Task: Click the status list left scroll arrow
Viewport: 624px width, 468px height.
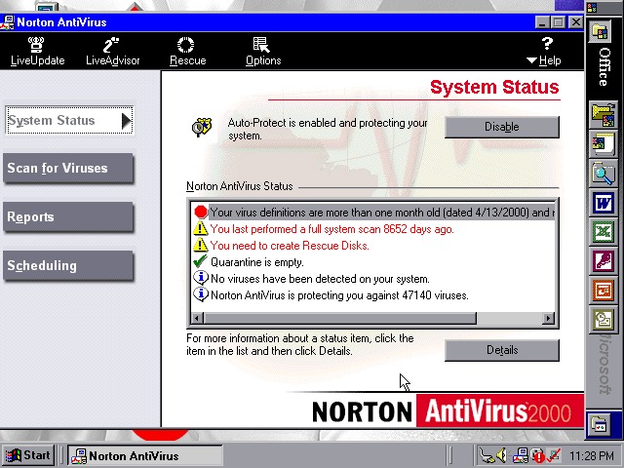Action: (x=197, y=318)
